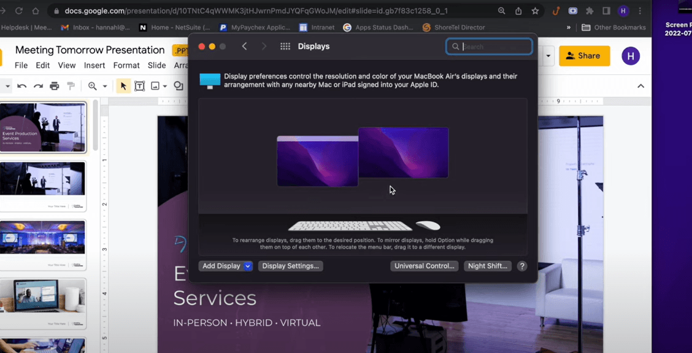Open the File menu in Slides
Screen dimensions: 692x353
click(21, 66)
